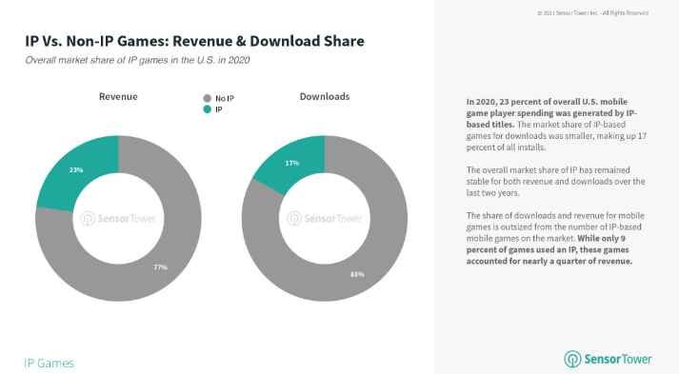This screenshot has height=374, width=679.
Task: Click the Downloads chart title
Action: (x=325, y=96)
